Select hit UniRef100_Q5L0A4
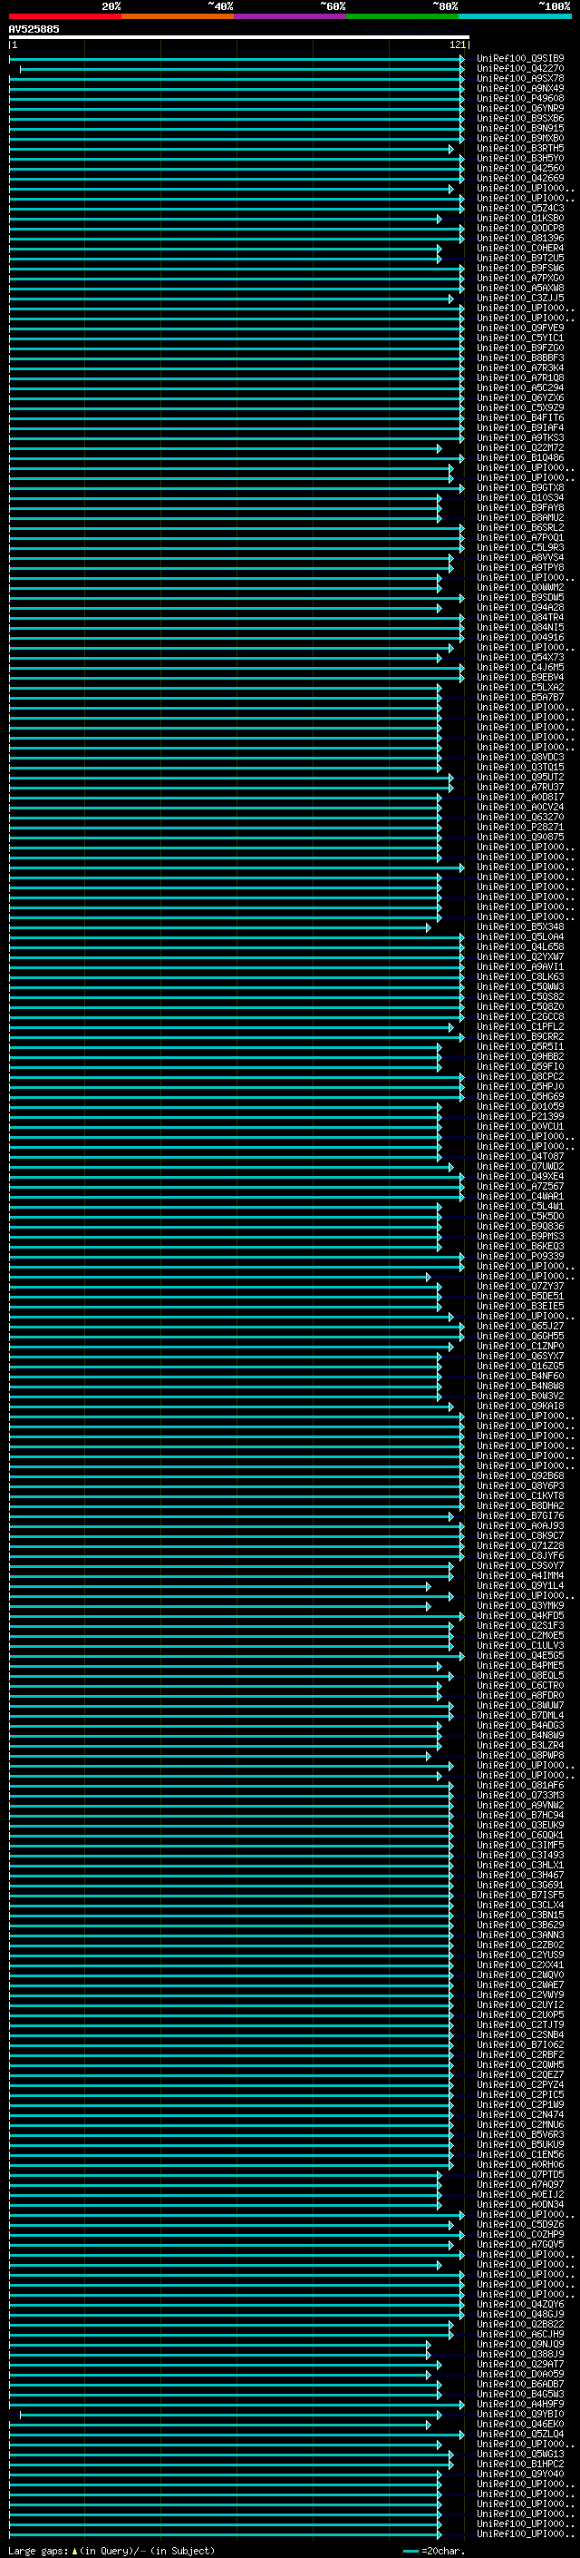580x2558 pixels. 520,936
